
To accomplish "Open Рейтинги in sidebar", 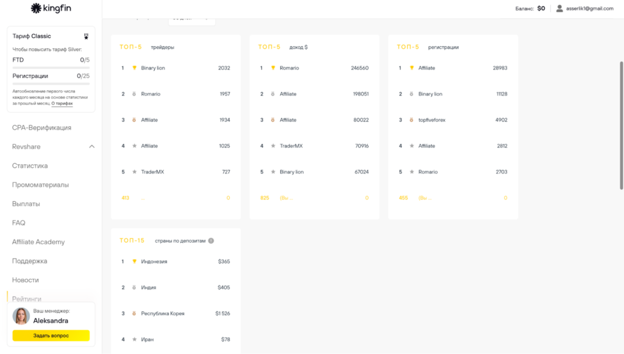I will [x=27, y=299].
